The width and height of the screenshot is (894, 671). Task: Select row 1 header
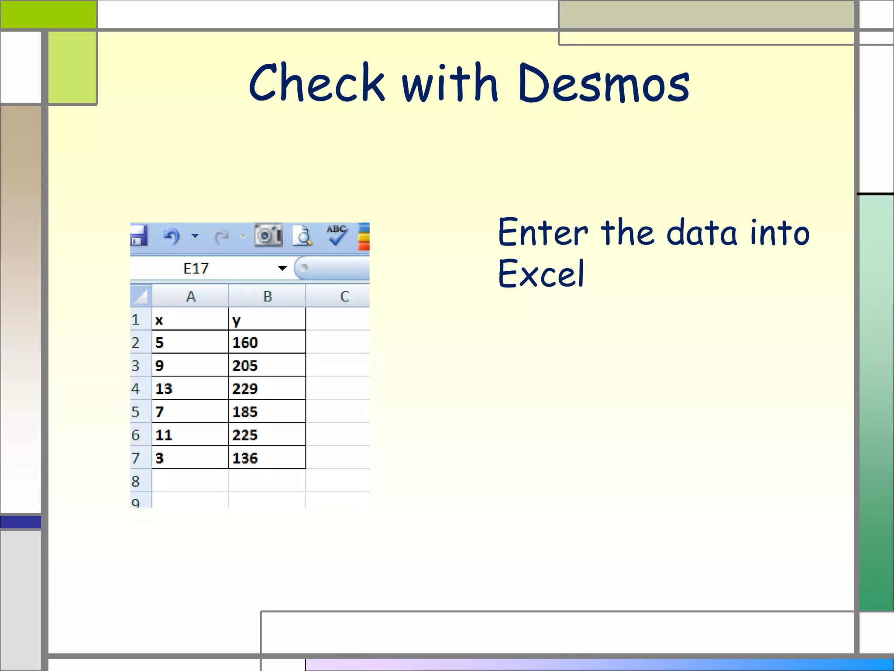point(141,319)
